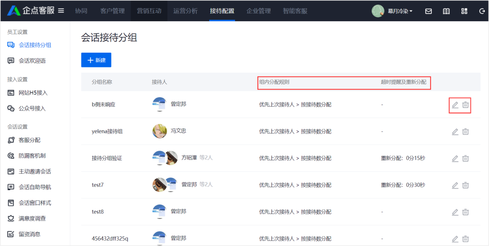Open the 营销互动 top tab

pyautogui.click(x=149, y=11)
